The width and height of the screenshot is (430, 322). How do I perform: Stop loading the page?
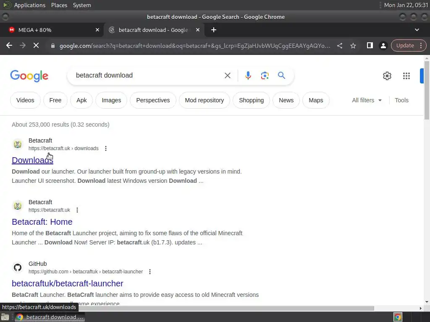tap(36, 45)
